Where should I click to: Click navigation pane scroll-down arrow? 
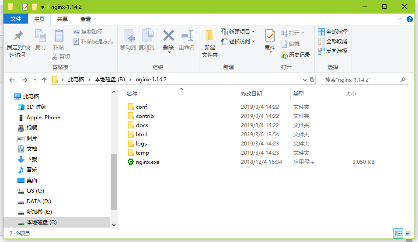[x=114, y=225]
